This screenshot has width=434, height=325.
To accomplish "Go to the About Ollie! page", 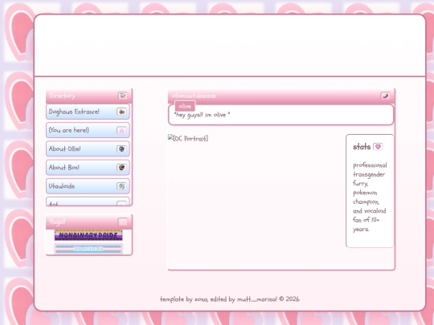I will point(88,148).
